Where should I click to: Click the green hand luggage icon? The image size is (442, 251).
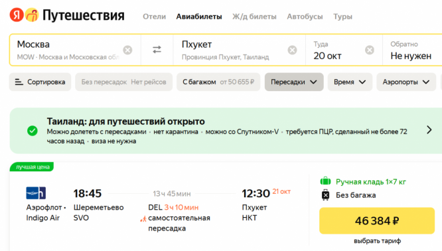coord(325,181)
